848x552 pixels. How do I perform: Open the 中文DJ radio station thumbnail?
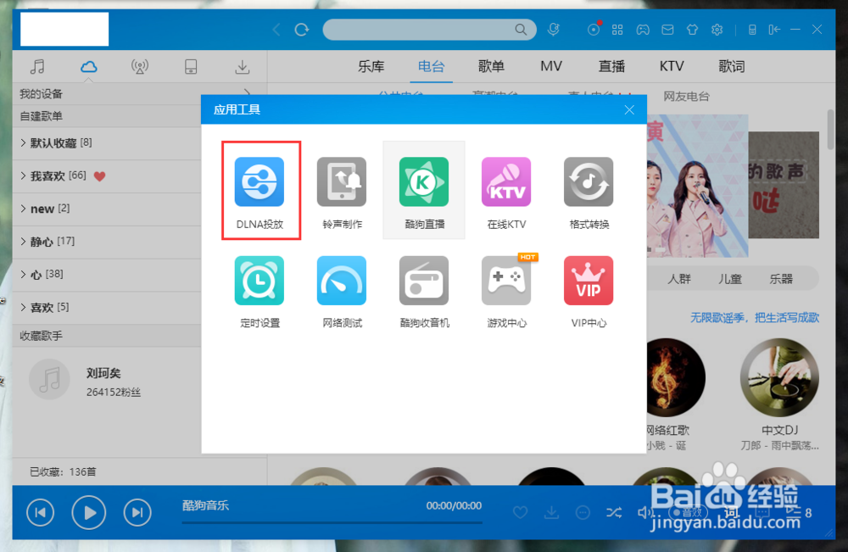(779, 377)
